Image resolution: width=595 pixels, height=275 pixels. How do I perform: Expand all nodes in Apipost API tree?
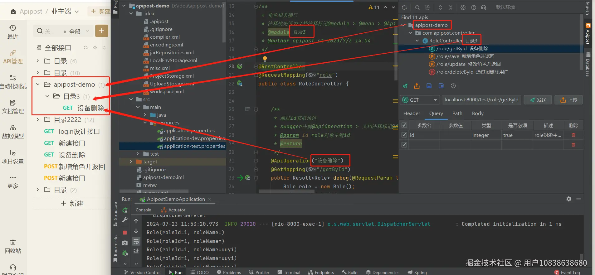tap(440, 7)
